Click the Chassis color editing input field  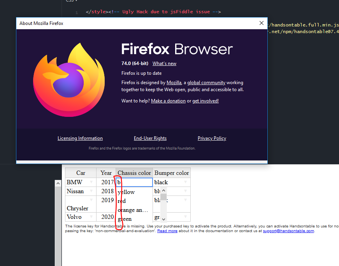coord(134,182)
